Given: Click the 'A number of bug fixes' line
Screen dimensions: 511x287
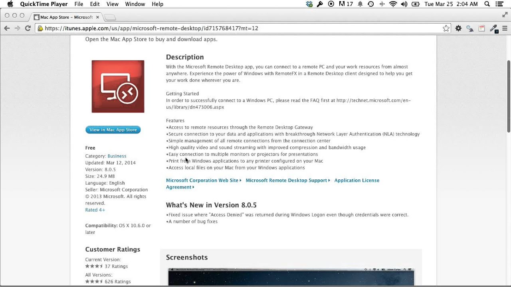Looking at the screenshot, I should (x=192, y=222).
